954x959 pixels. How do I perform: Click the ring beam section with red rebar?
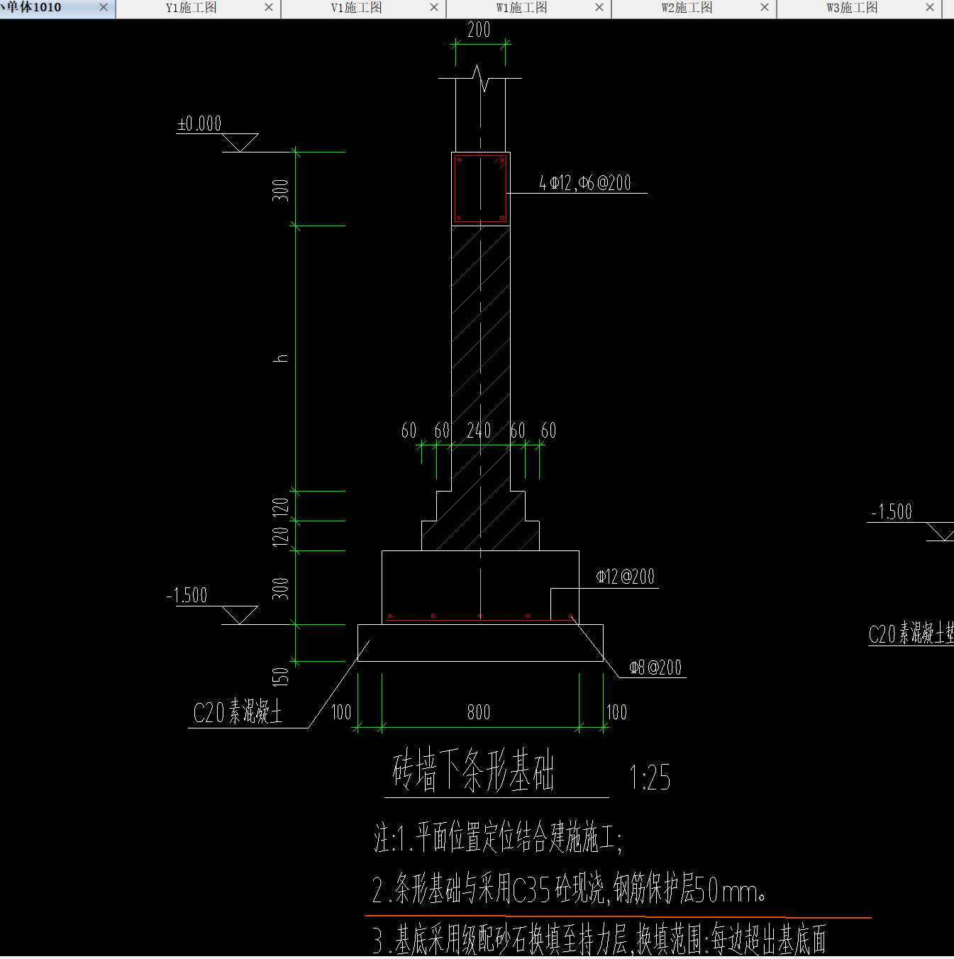pos(481,189)
